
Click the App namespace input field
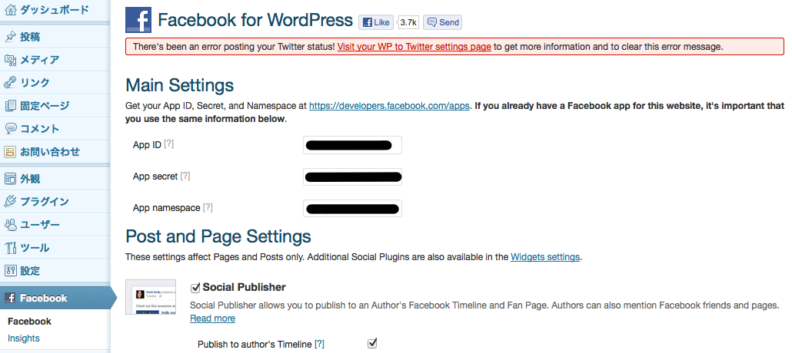point(353,208)
